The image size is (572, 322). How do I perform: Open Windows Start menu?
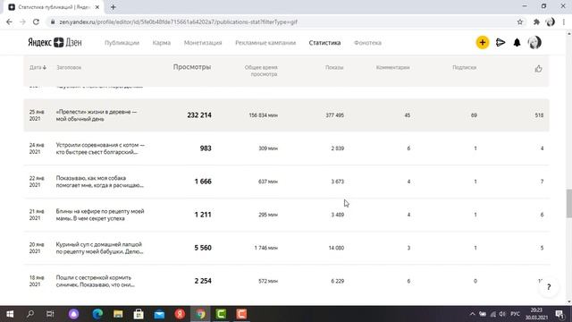(10, 314)
